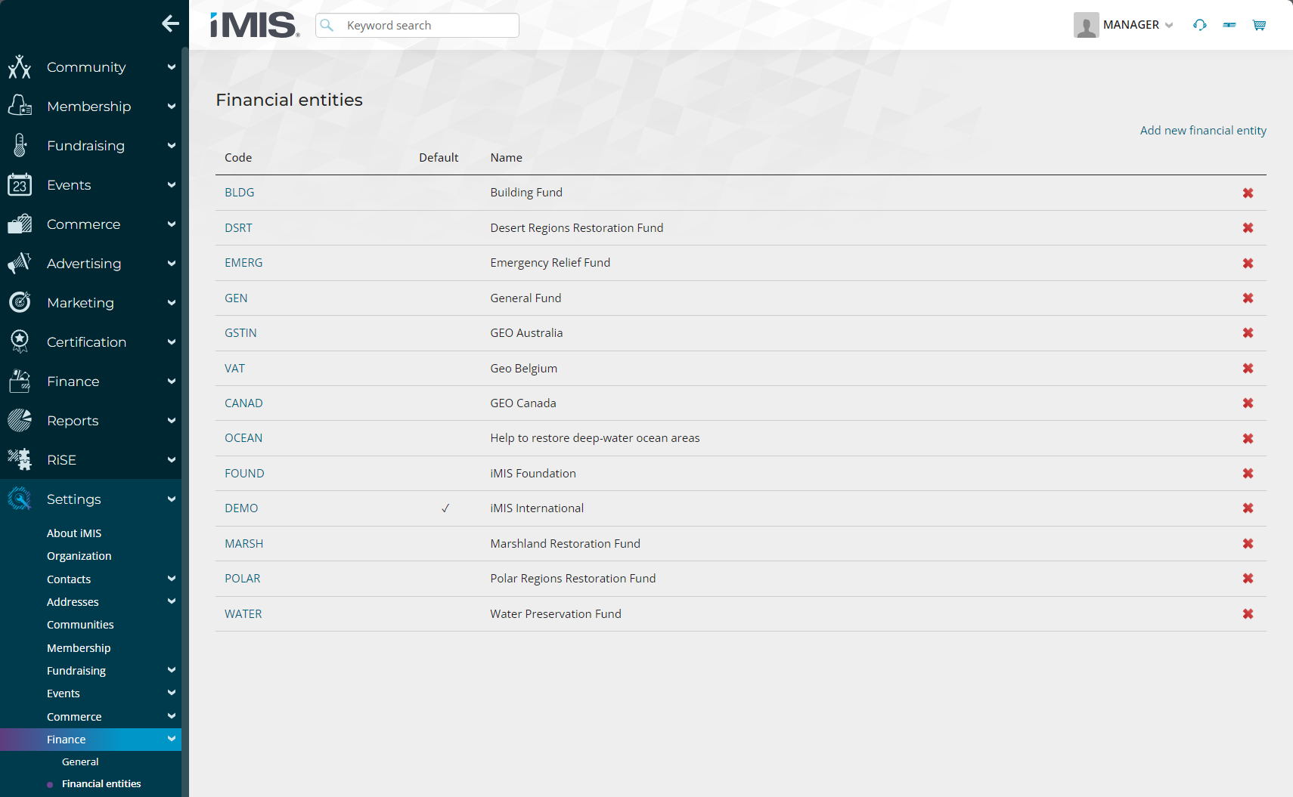Delete the GEO Canada entity
The image size is (1293, 797).
point(1248,403)
